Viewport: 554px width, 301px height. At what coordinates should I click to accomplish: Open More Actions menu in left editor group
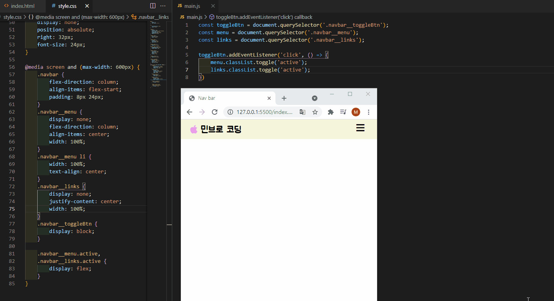point(163,6)
